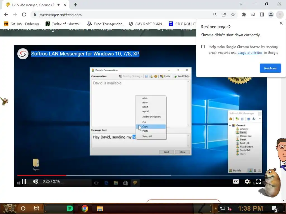The width and height of the screenshot is (286, 214).
Task: Open the notification center icon
Action: coord(275,209)
